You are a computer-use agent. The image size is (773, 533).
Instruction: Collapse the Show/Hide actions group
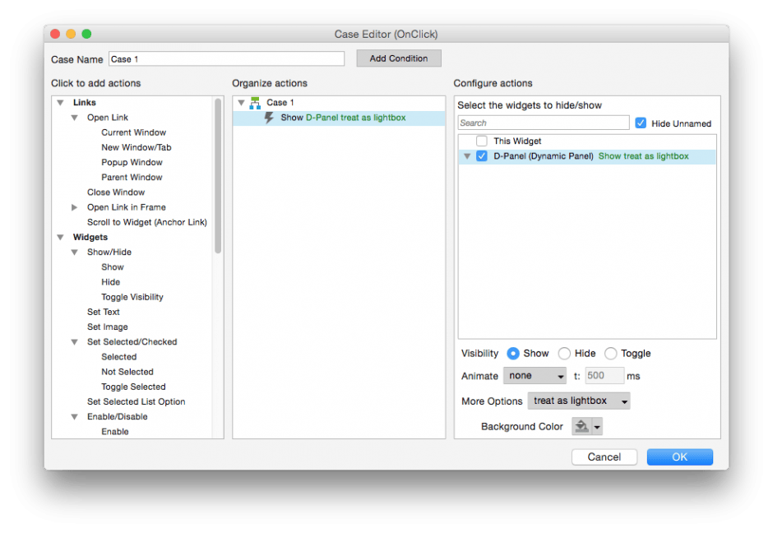coord(75,253)
